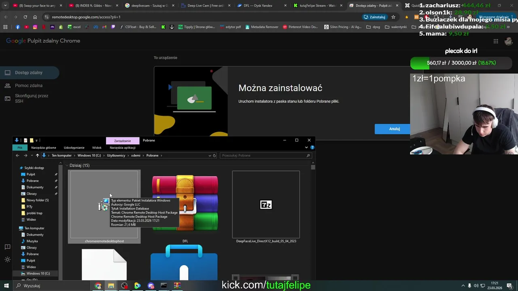Open Google apps grid in Remote Desktop
The width and height of the screenshot is (518, 291).
496,41
